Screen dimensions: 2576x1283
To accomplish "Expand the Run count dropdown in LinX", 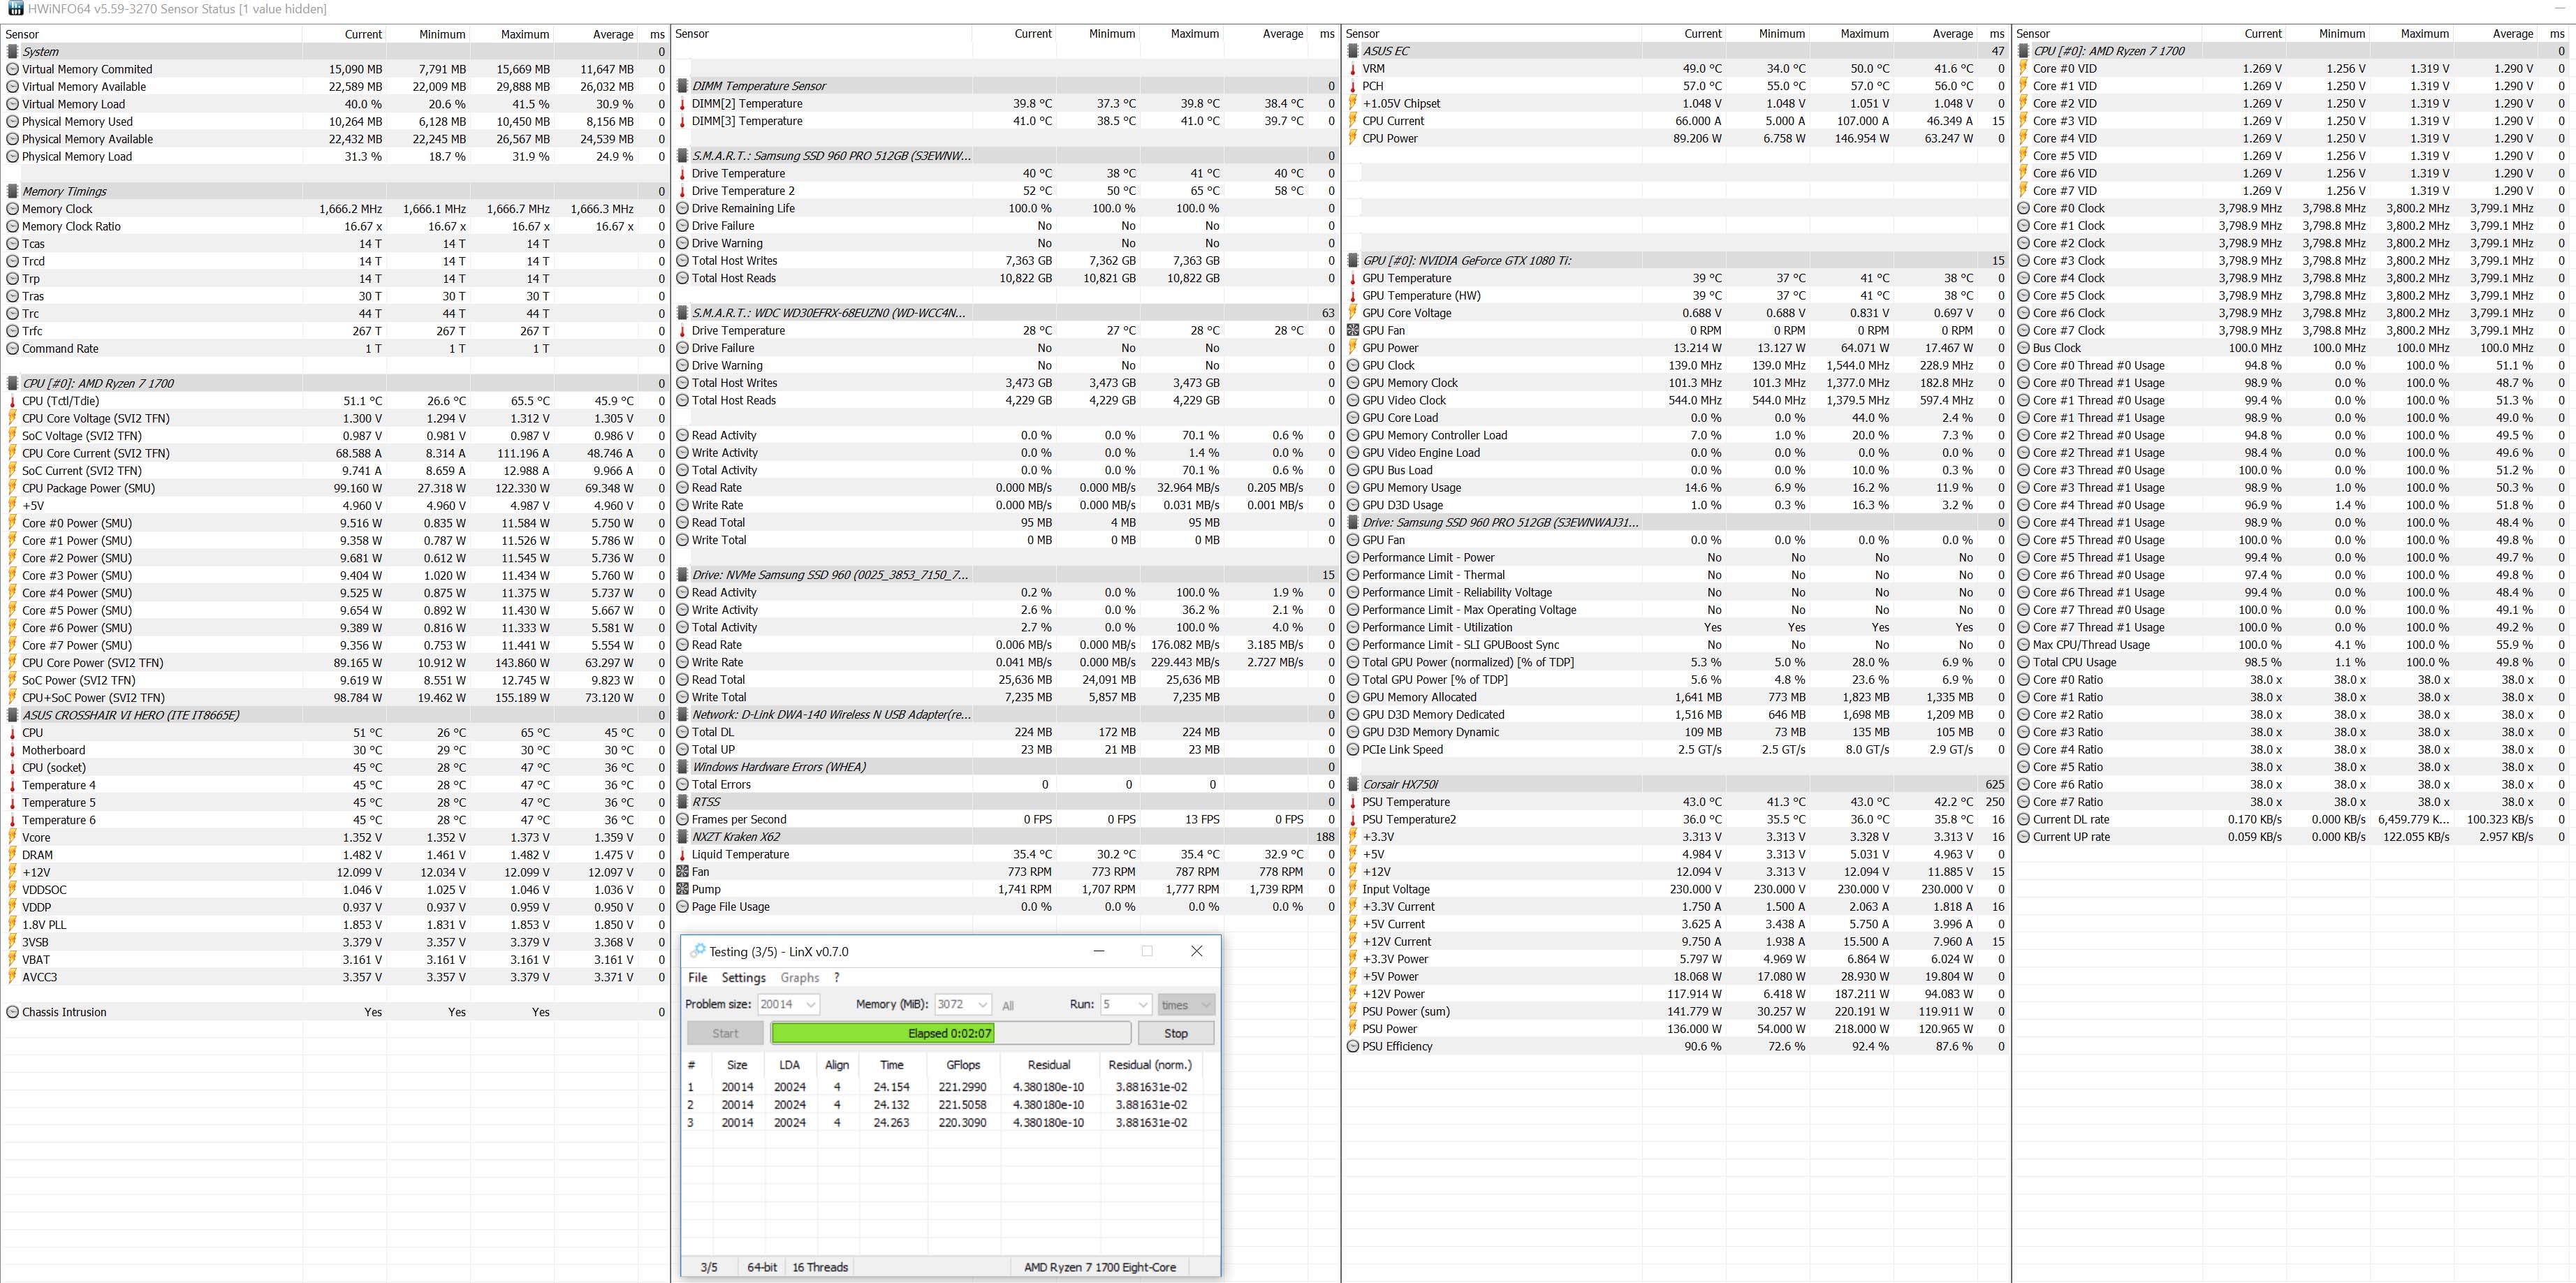I will coord(1142,1004).
